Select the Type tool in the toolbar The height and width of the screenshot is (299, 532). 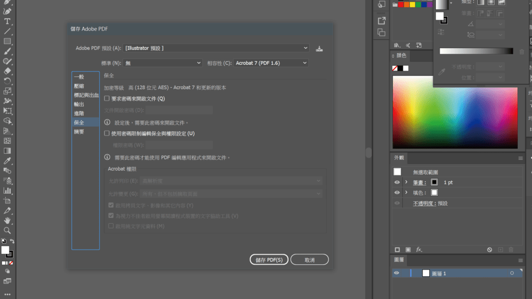7,21
